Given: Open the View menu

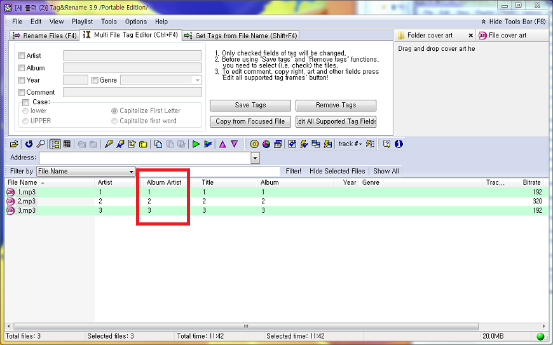Looking at the screenshot, I should [x=57, y=22].
